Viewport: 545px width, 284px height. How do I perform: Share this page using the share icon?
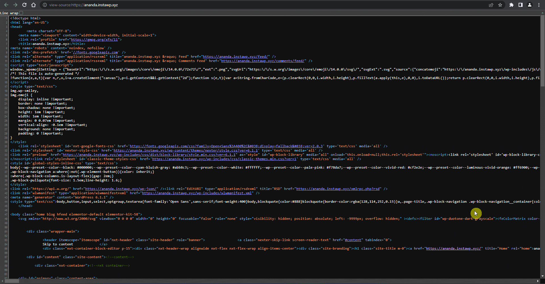pyautogui.click(x=491, y=5)
